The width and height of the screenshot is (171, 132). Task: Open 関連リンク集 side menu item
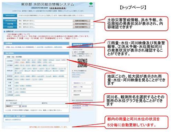(x=82, y=87)
